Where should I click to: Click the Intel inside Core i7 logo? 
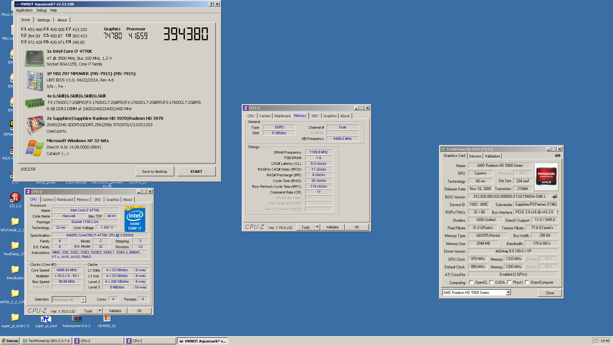pos(135,219)
